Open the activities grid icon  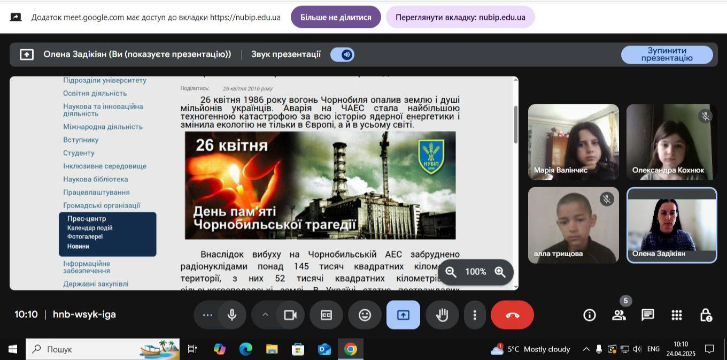pos(677,315)
